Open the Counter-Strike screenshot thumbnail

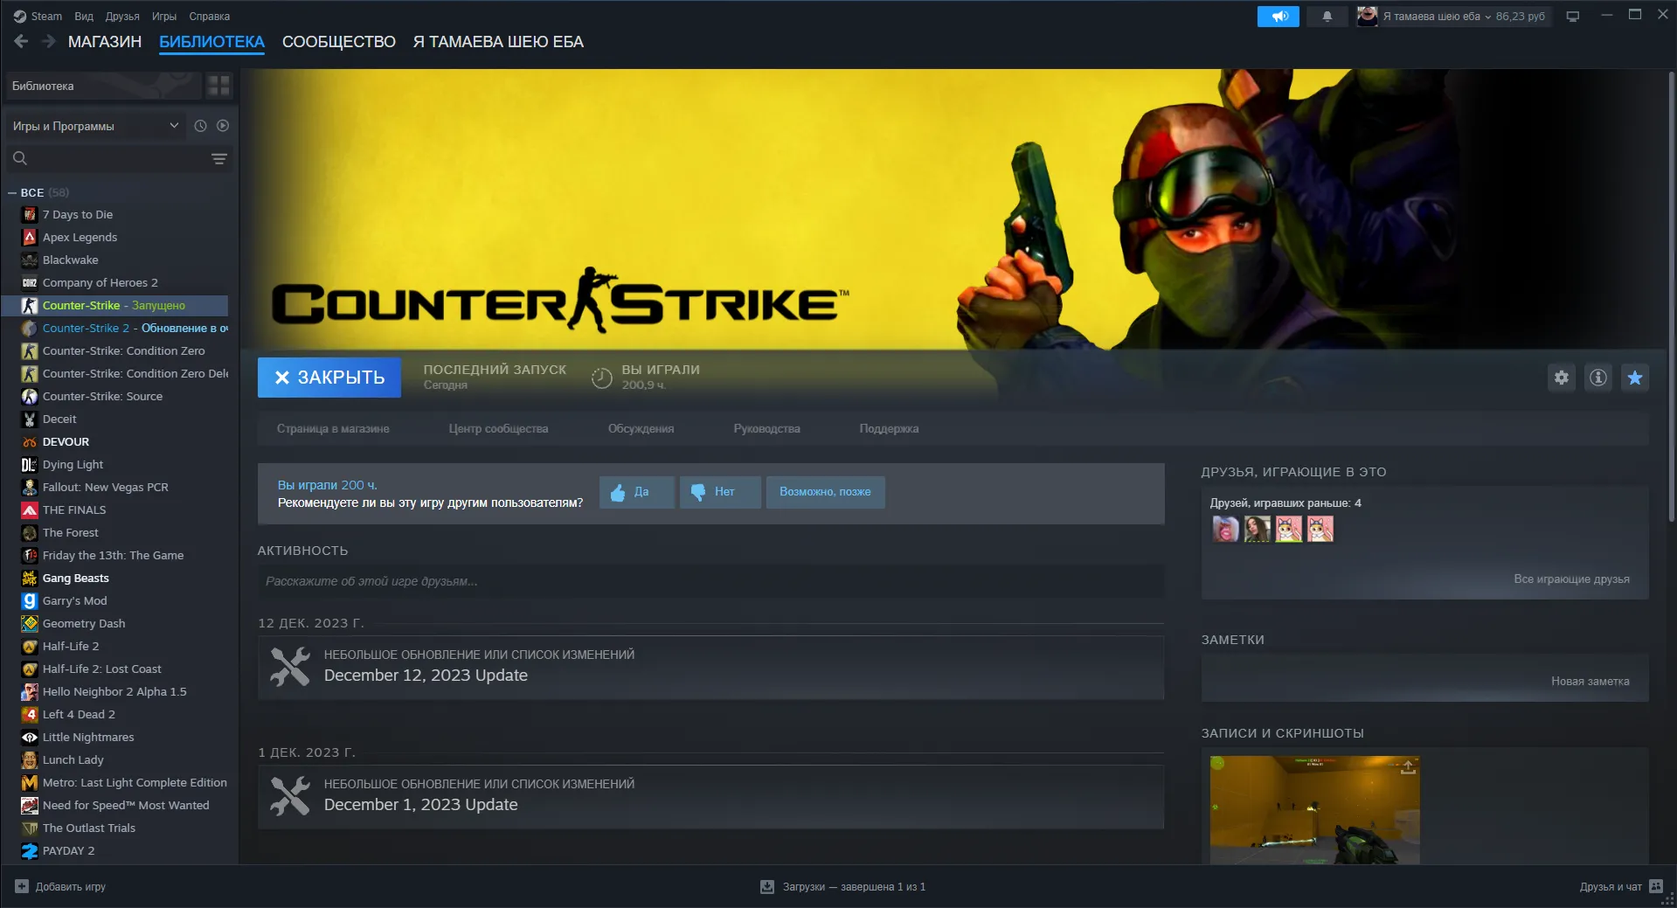pos(1314,809)
